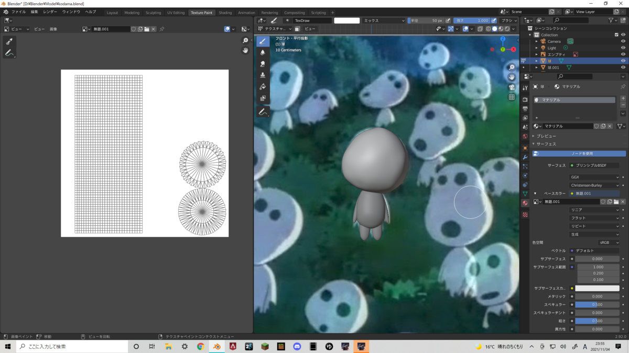Click the プリンシプルBSDF surface shader button

click(x=594, y=165)
